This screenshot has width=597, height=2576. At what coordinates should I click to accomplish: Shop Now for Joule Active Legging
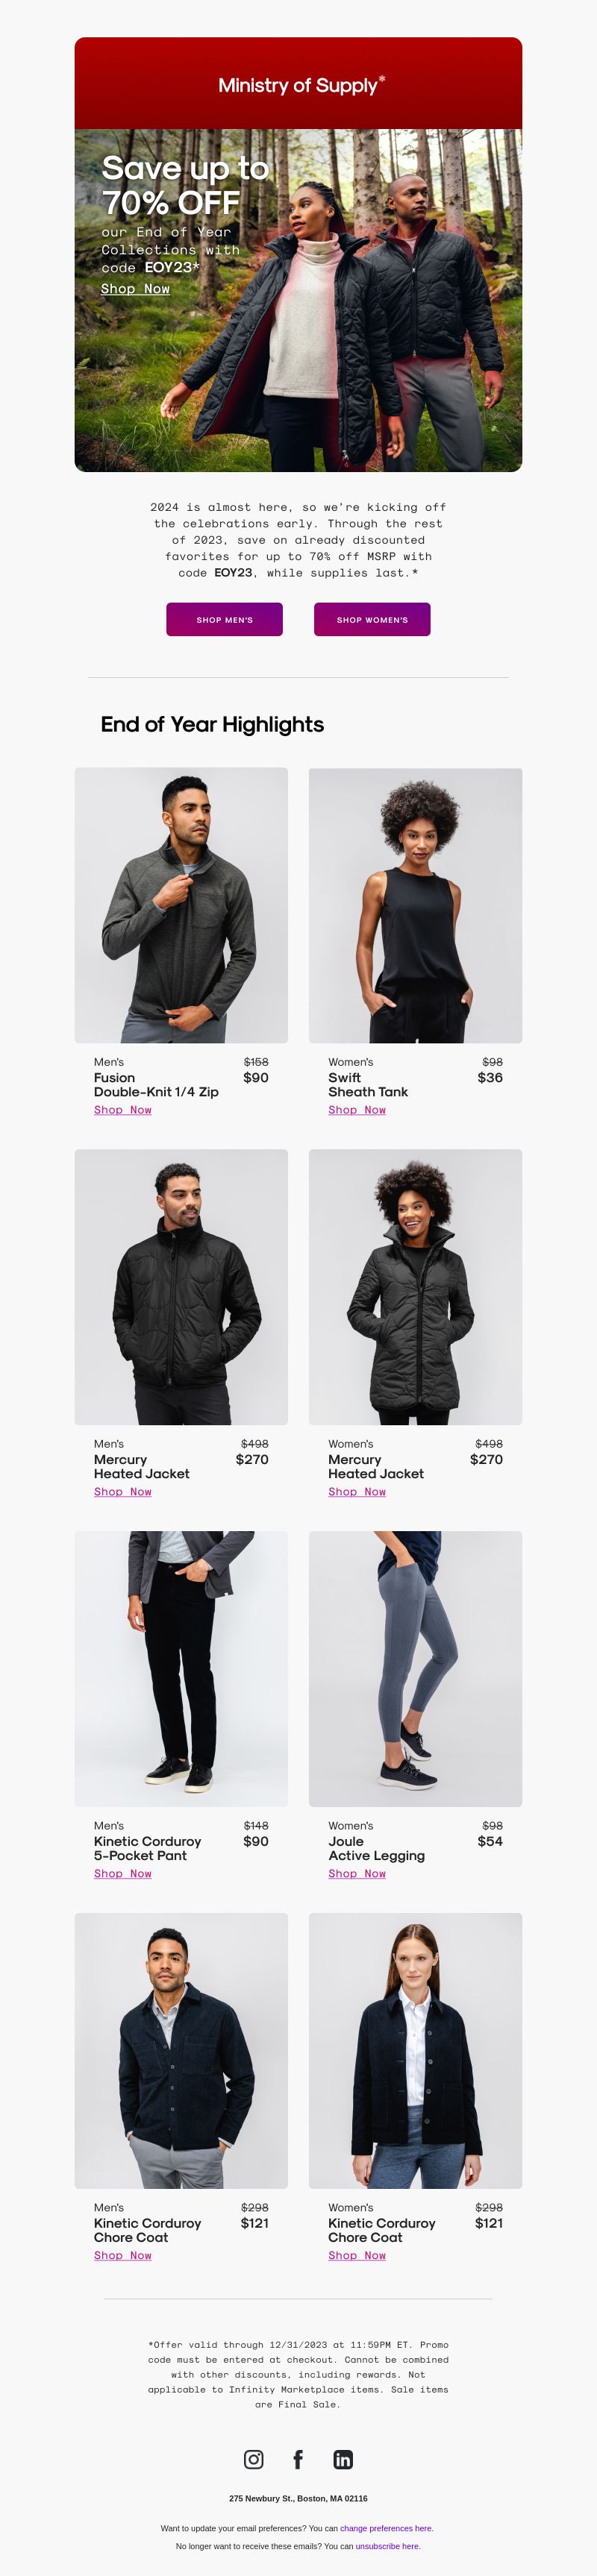click(357, 1874)
